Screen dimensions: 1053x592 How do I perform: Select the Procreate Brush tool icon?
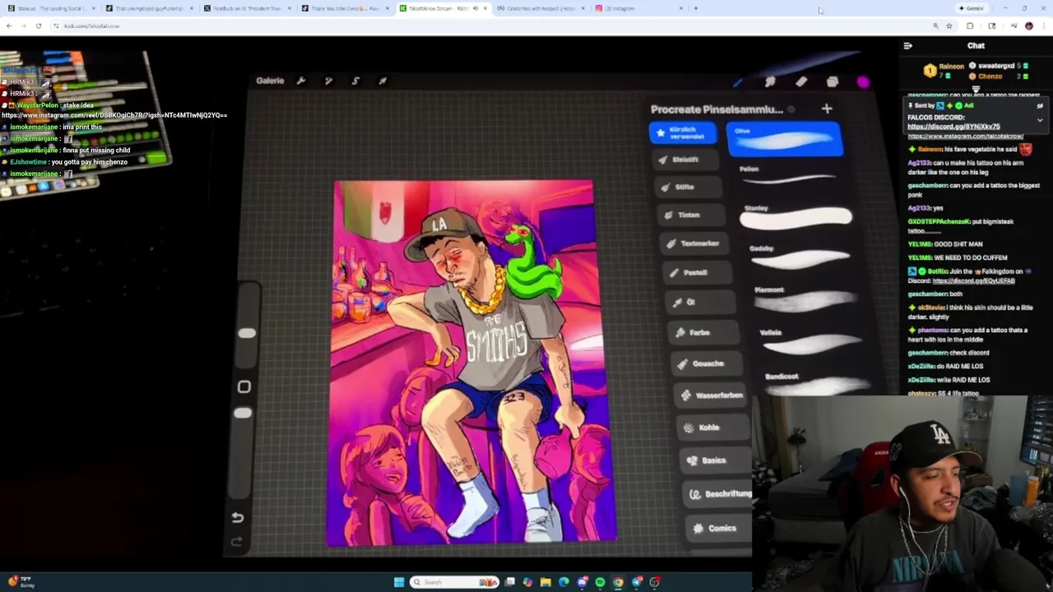(738, 81)
